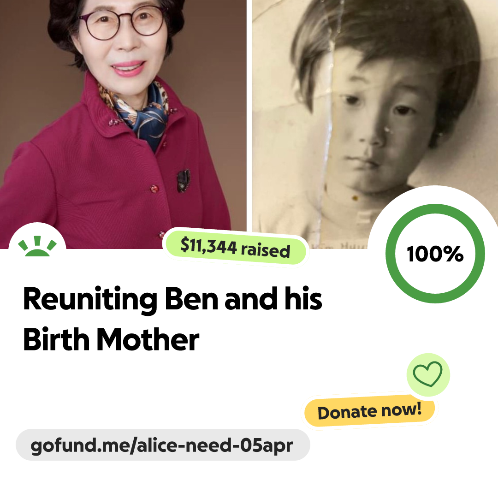The image size is (498, 498).
Task: Open the woman in red jacket photo
Action: pos(123,124)
